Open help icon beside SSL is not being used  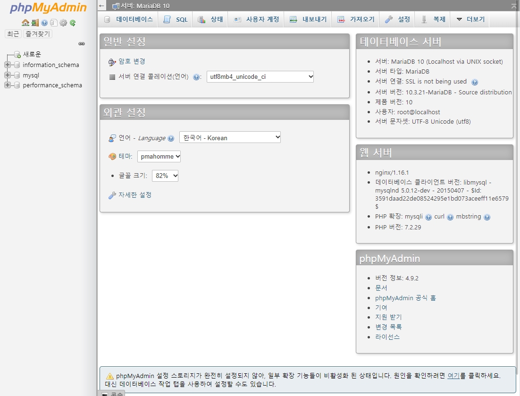475,82
